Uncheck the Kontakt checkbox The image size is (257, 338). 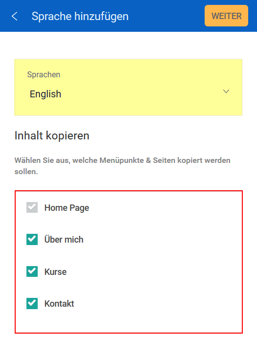(x=32, y=303)
